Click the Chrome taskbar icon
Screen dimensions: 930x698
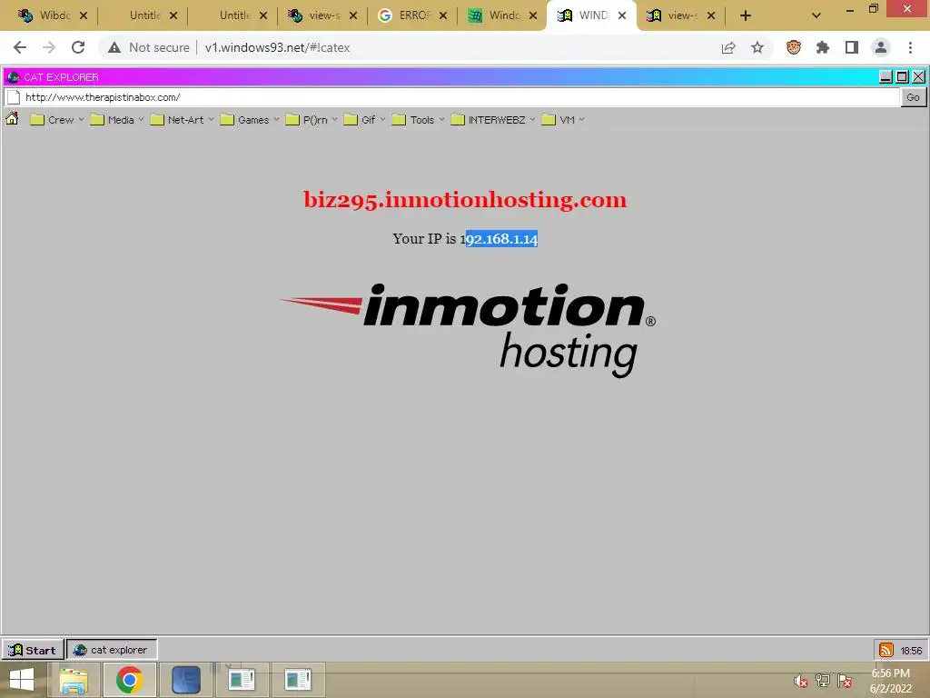(129, 680)
